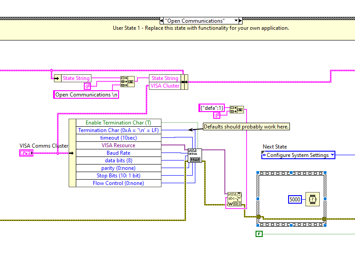Select Flow Control (0:none) element

119,183
